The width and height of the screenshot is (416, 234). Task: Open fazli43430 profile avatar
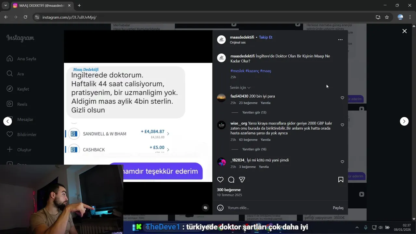(221, 98)
